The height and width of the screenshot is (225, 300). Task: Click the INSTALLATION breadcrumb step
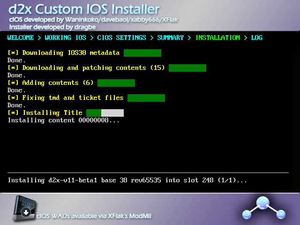coord(217,37)
